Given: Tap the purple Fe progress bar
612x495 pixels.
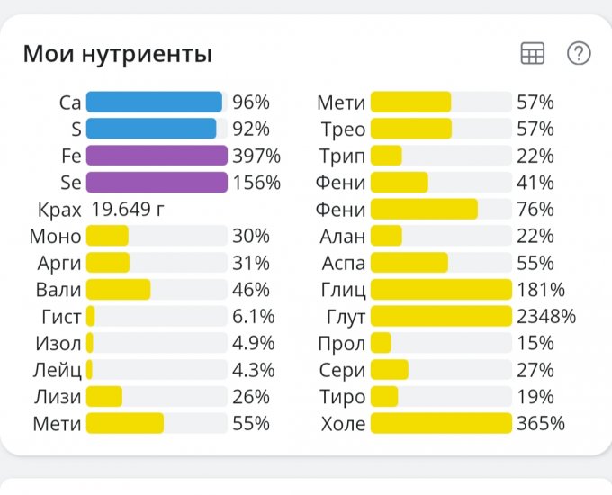Looking at the screenshot, I should pos(157,156).
